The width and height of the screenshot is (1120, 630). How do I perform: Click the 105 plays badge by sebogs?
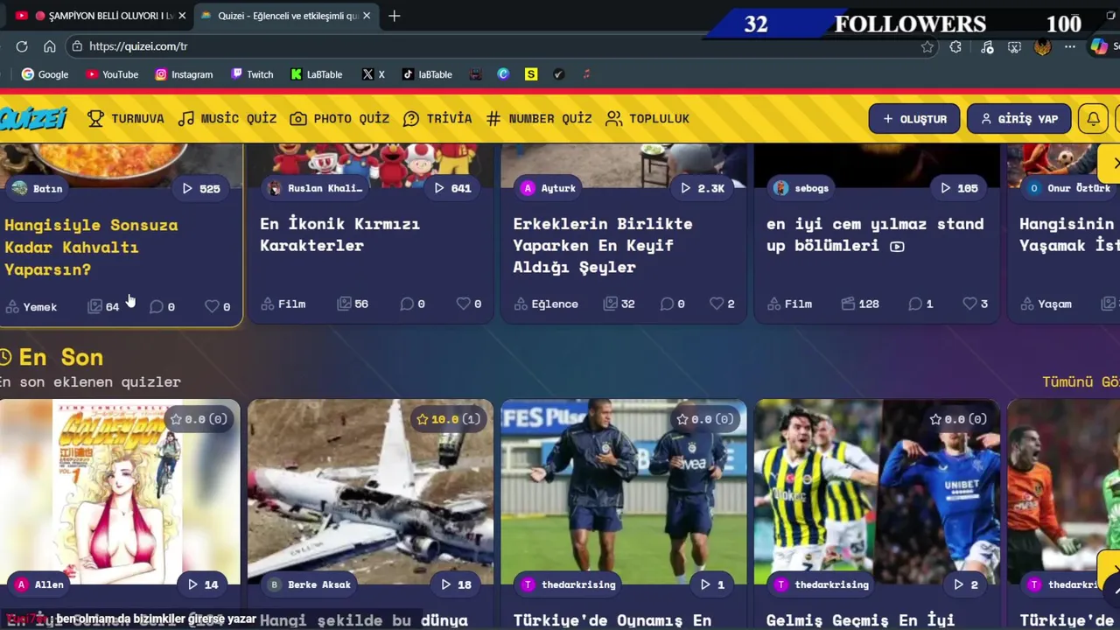coord(959,188)
